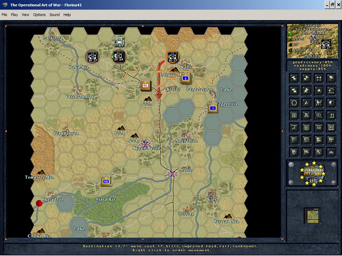The image size is (342, 256).
Task: Click the Filotas town label
Action: (186, 214)
